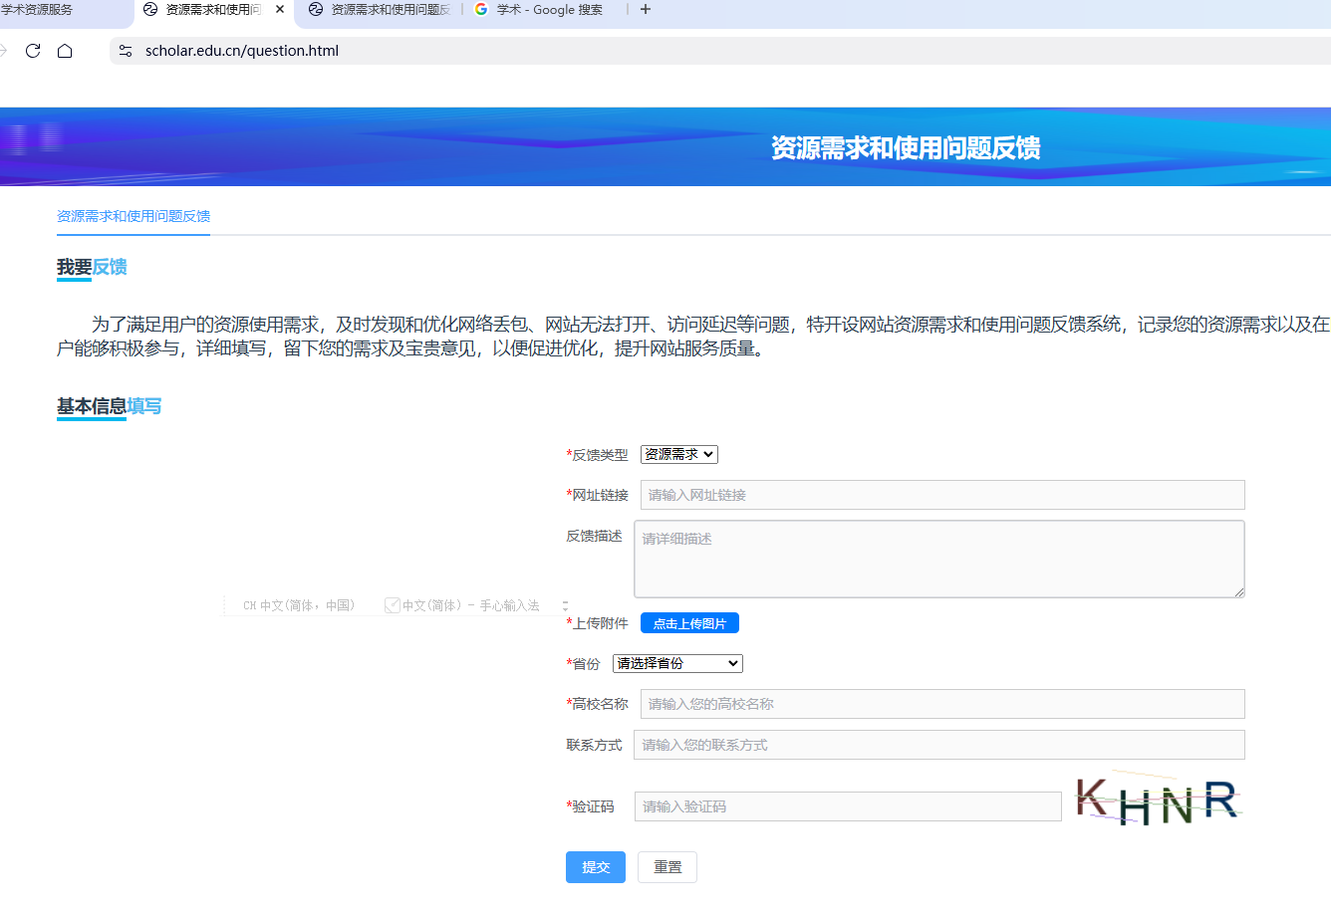
Task: Click the browser reload icon
Action: coord(33,51)
